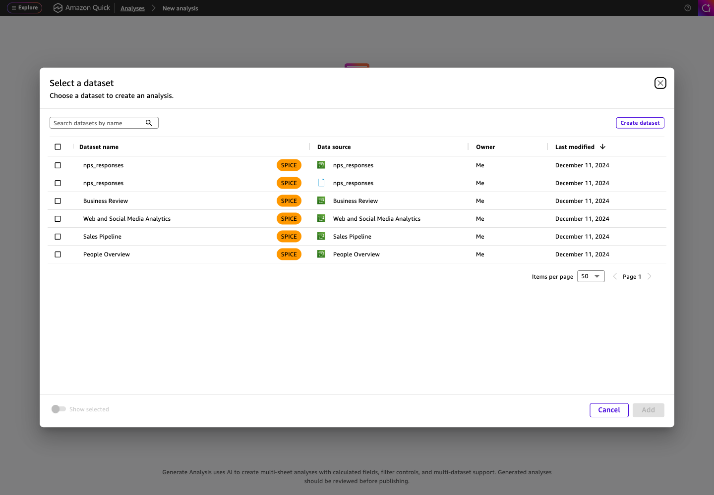
Task: Click SPICE badge on second nps_responses row
Action: pos(289,183)
